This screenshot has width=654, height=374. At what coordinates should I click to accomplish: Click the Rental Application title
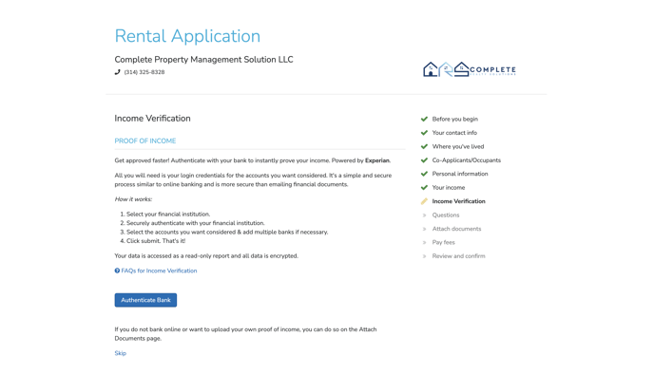(187, 36)
